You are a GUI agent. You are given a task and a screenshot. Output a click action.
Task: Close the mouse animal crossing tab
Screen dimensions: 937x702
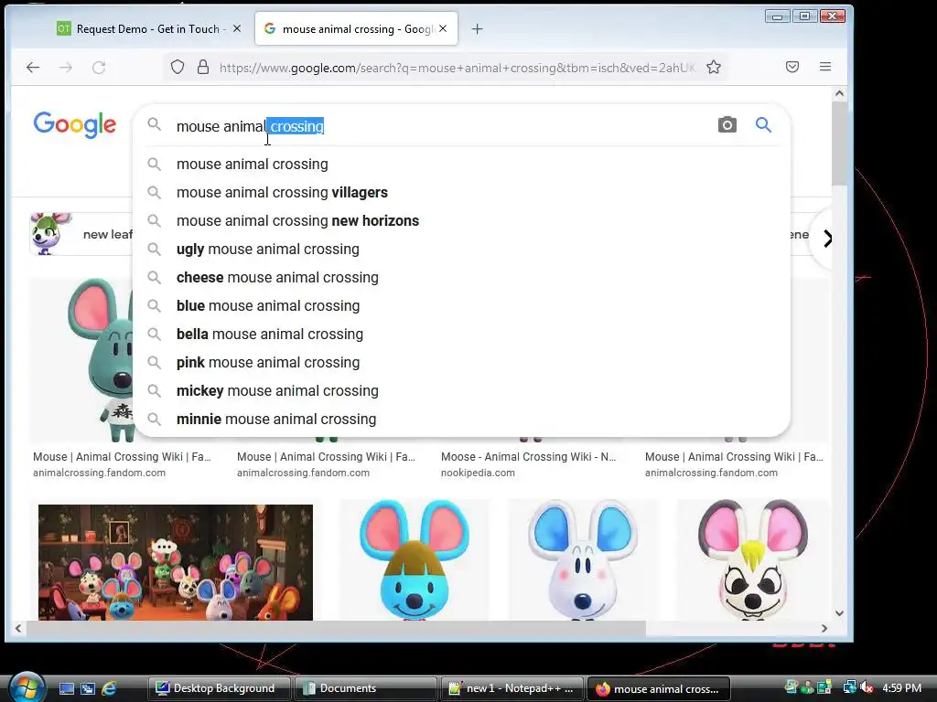[443, 28]
